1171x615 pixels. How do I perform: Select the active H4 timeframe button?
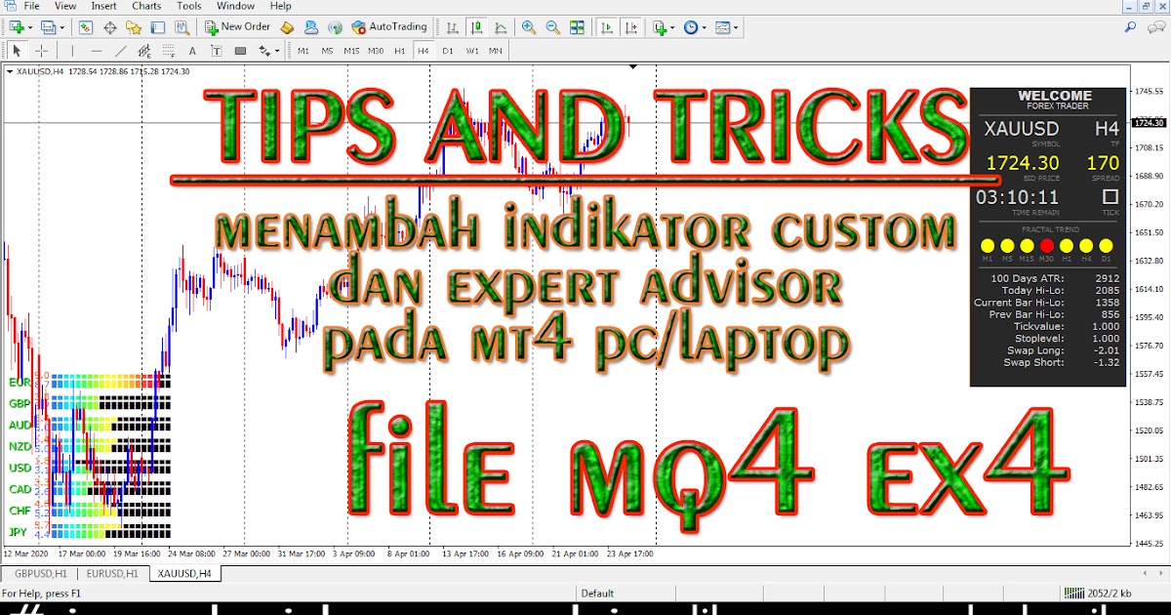pyautogui.click(x=424, y=51)
